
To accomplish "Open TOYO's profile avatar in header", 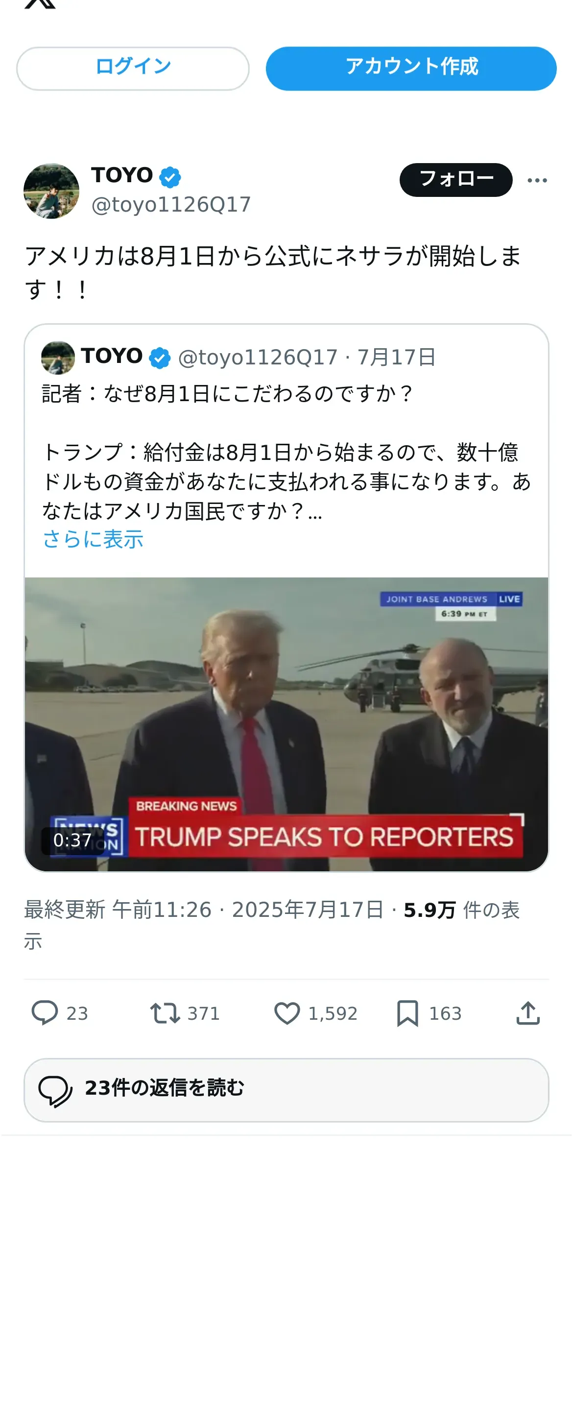I will click(x=51, y=191).
